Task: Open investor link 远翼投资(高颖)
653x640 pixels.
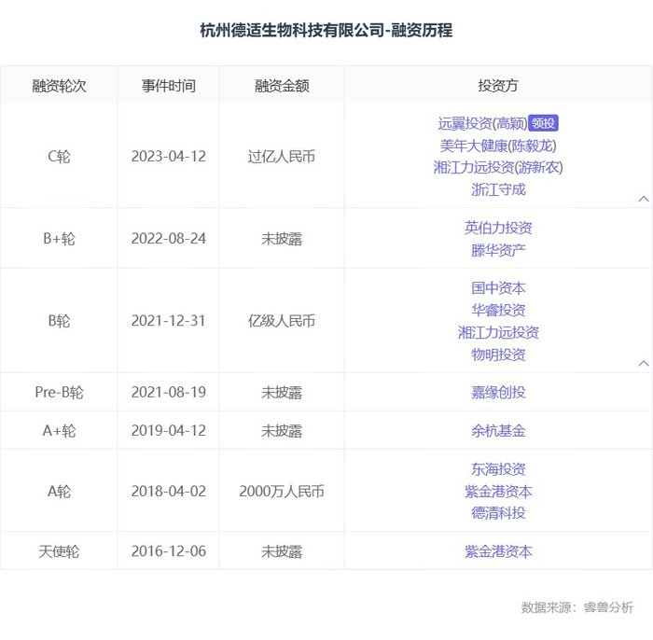Action: tap(482, 124)
